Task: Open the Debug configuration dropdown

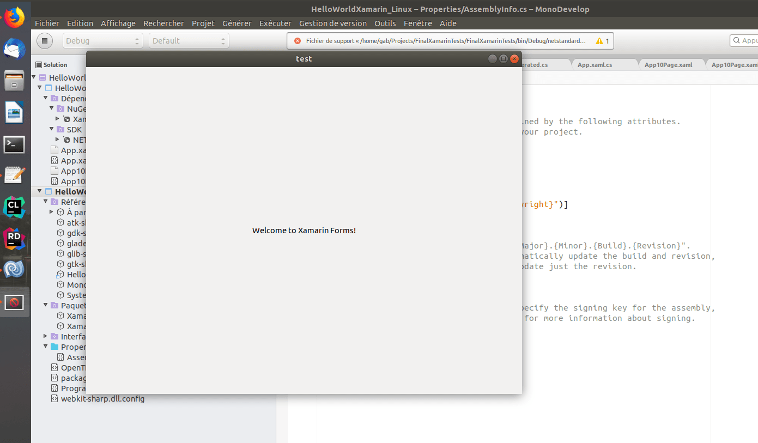Action: pos(102,40)
